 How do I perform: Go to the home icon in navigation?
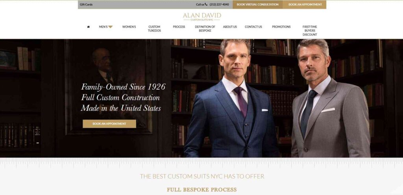coord(89,27)
